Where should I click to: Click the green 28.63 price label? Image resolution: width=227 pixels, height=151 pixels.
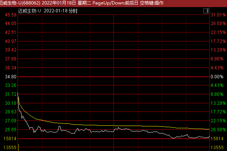coord(11,112)
